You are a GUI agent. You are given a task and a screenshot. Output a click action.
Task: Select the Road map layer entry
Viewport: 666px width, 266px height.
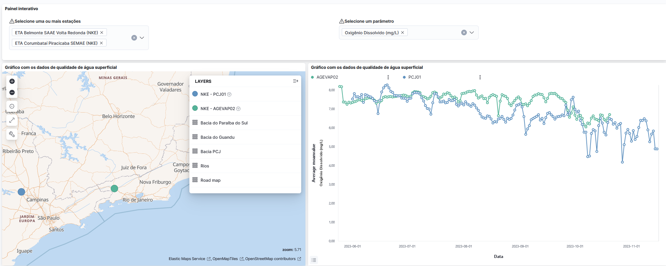(210, 180)
